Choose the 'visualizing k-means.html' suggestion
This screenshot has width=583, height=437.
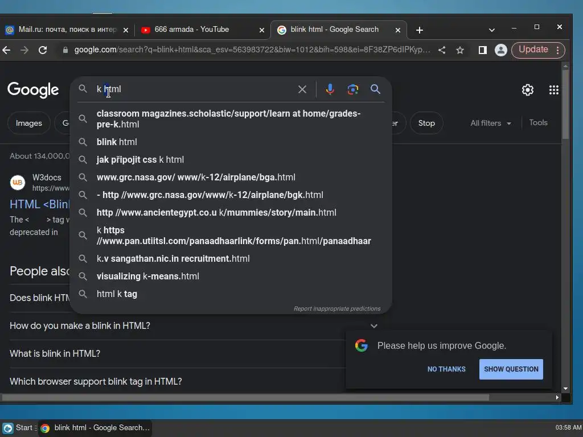click(x=231, y=277)
